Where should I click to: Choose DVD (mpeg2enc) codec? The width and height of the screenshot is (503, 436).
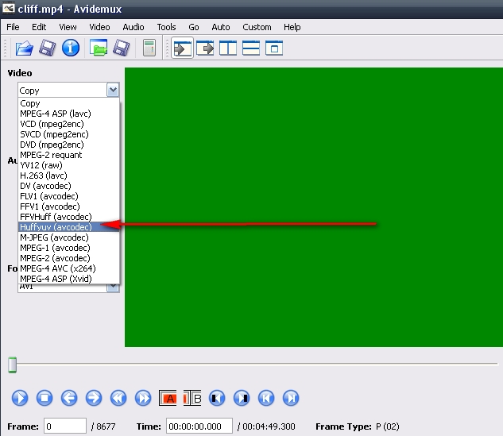click(x=69, y=145)
